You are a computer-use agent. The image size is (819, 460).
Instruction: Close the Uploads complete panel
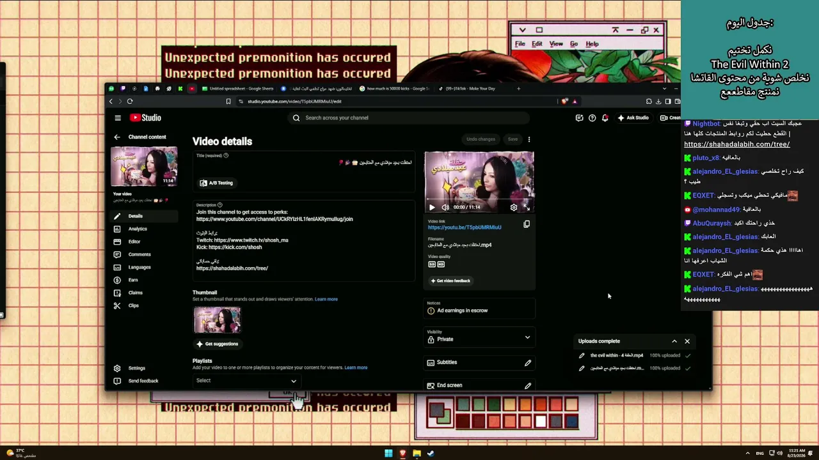687,341
